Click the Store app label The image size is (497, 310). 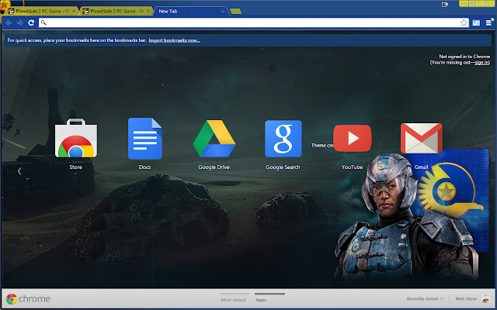(x=76, y=167)
